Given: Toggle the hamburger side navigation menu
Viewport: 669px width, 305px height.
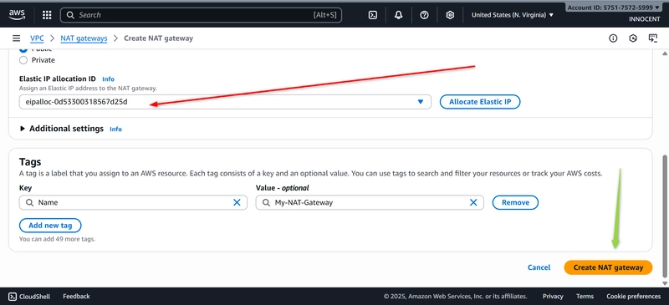Looking at the screenshot, I should tap(16, 38).
